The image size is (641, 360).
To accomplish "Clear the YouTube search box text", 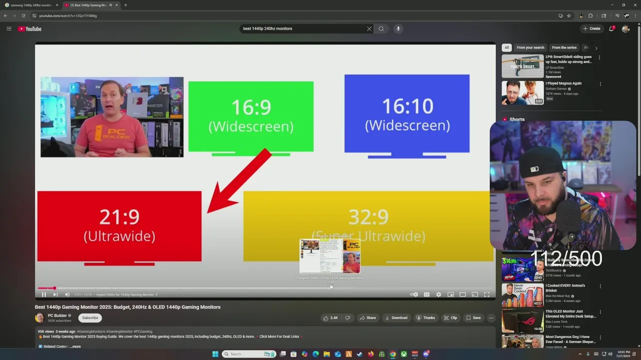I will (369, 28).
